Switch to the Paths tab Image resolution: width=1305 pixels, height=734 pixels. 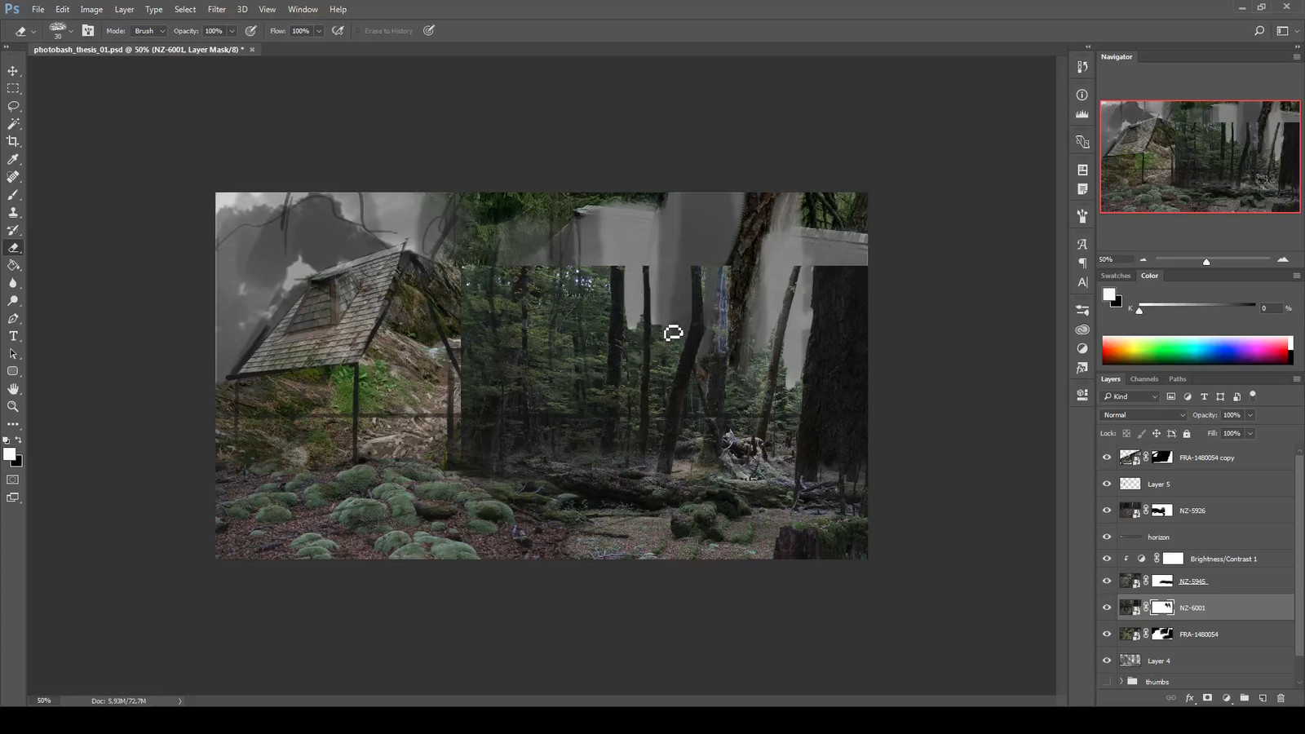[x=1177, y=379]
